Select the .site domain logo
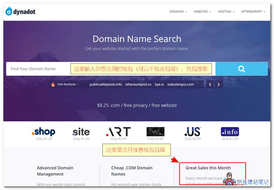Screen dimensions: 274x190 [81, 132]
